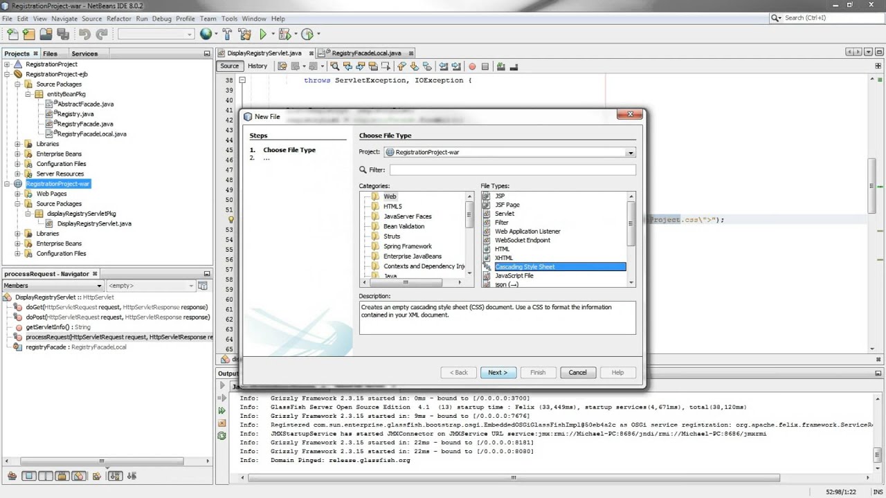Click the History view button
The image size is (886, 498).
coord(257,66)
